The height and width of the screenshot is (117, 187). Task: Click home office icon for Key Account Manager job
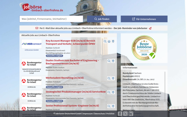(x=109, y=41)
